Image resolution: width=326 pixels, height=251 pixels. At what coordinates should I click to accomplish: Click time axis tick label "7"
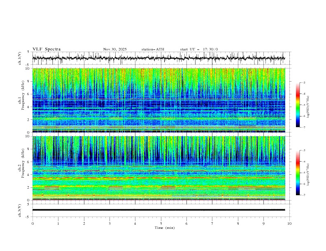pyautogui.click(x=212, y=224)
